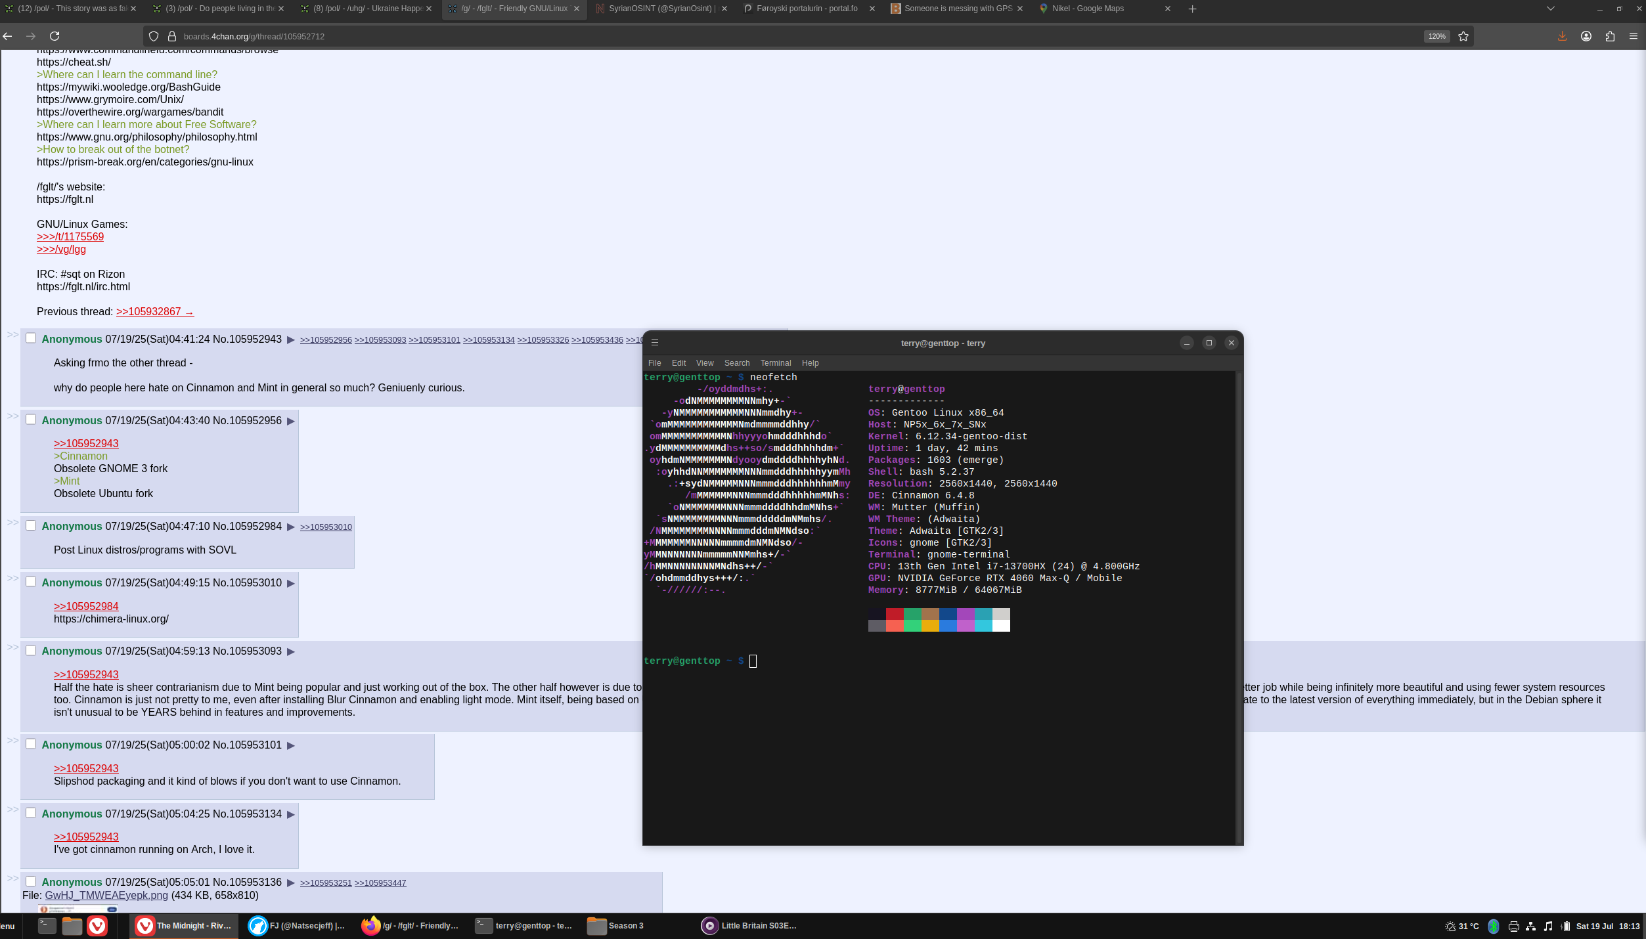Open previous thread link >>105932867
The image size is (1646, 939).
coord(155,311)
